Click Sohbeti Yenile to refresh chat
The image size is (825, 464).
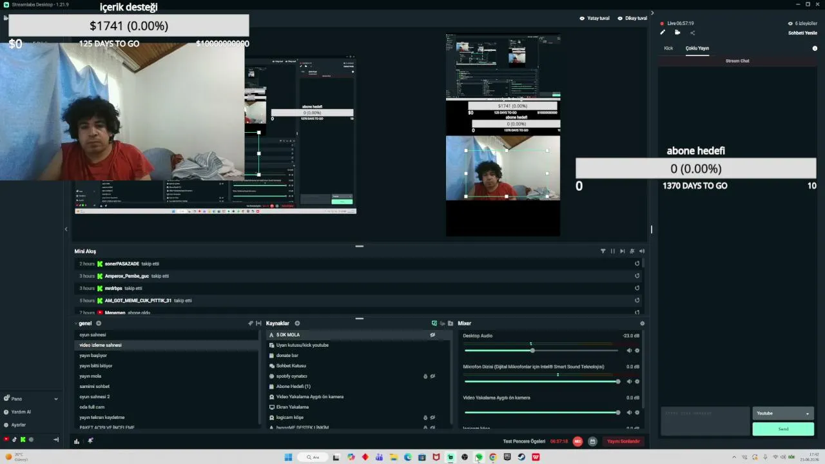pyautogui.click(x=802, y=33)
